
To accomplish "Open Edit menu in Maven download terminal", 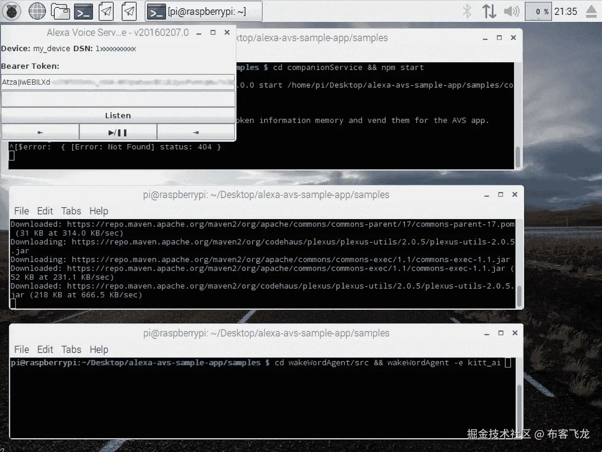I will (x=45, y=211).
